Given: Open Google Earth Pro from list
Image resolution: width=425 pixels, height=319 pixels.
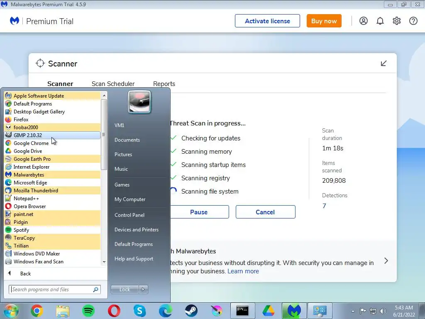Looking at the screenshot, I should tap(52, 159).
